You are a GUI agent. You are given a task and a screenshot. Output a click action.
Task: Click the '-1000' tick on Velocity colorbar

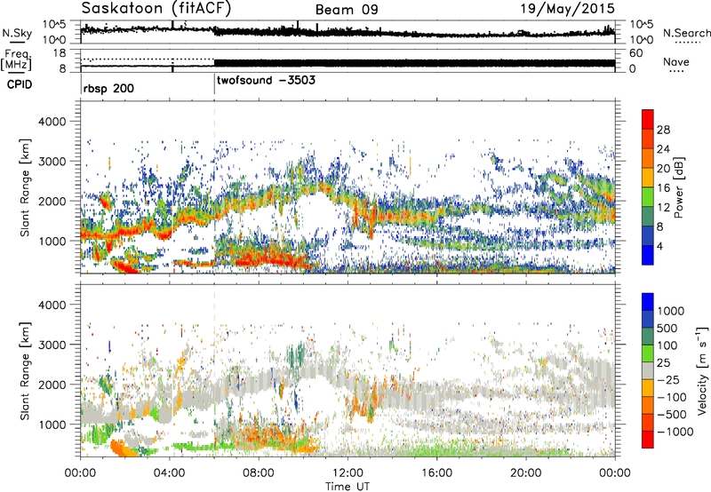tap(675, 432)
